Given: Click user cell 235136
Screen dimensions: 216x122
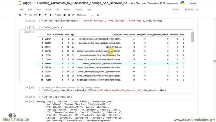Looking at the screenshot, I should click(48, 39).
